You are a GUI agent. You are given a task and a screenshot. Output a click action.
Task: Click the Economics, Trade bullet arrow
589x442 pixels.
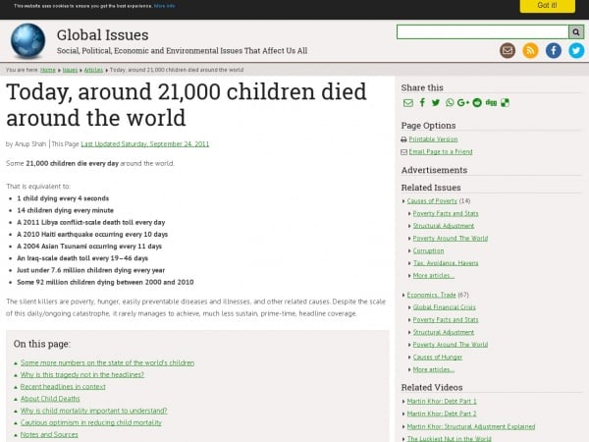tap(403, 296)
